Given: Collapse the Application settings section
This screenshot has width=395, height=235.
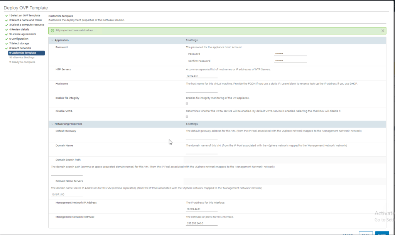Looking at the screenshot, I should click(x=52, y=40).
